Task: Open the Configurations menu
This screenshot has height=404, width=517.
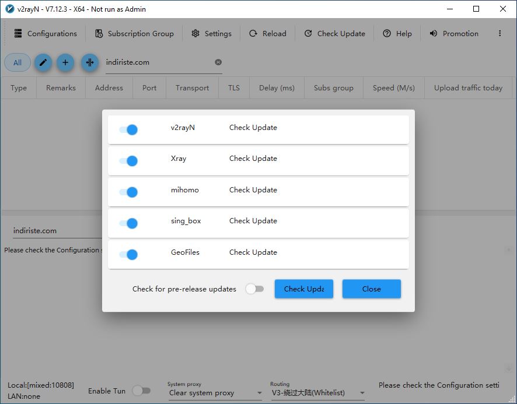Action: pyautogui.click(x=46, y=34)
